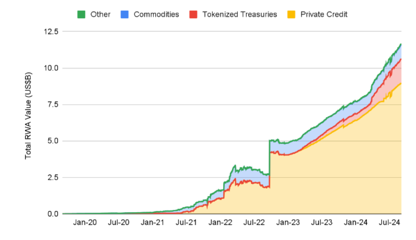The height and width of the screenshot is (240, 416).
Task: Click the Total RWA Value axis title
Action: pyautogui.click(x=29, y=117)
